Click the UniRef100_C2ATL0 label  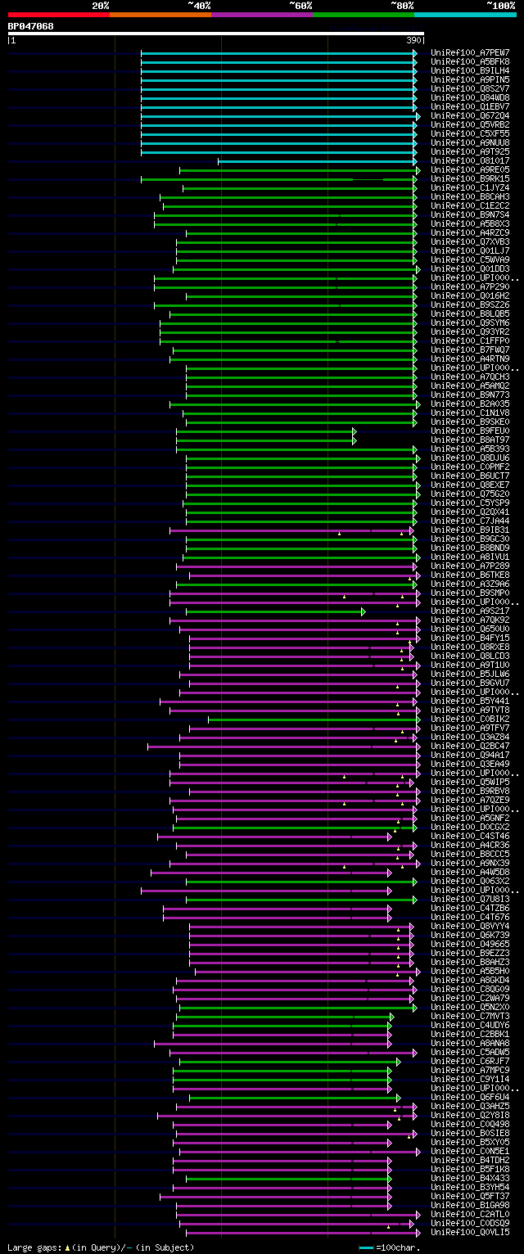pyautogui.click(x=470, y=1214)
